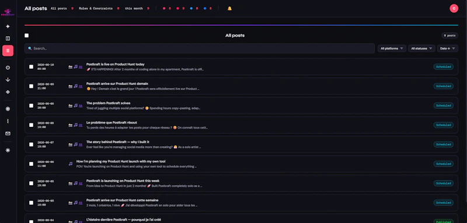Click the squiggly line sidebar icon
Viewport: 467px width, 223px height.
tap(8, 121)
